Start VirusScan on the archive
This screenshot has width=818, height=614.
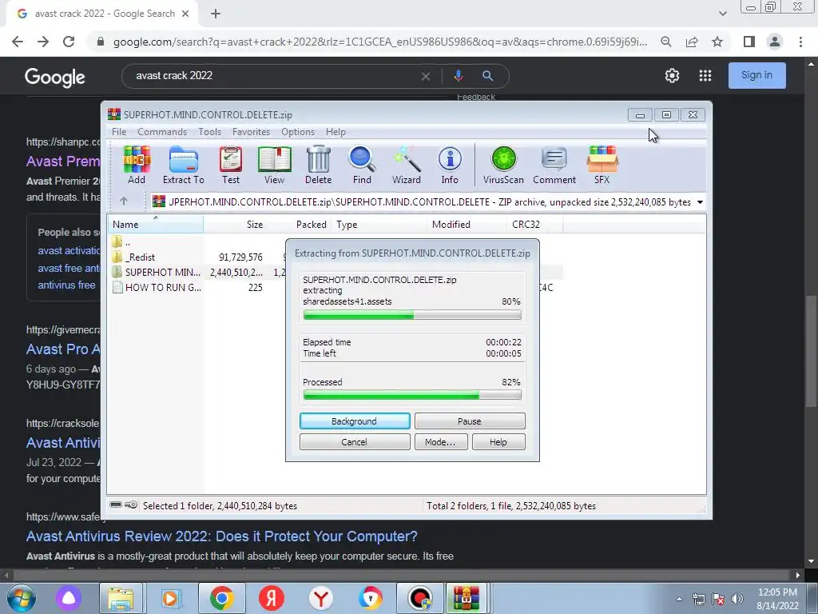[503, 165]
